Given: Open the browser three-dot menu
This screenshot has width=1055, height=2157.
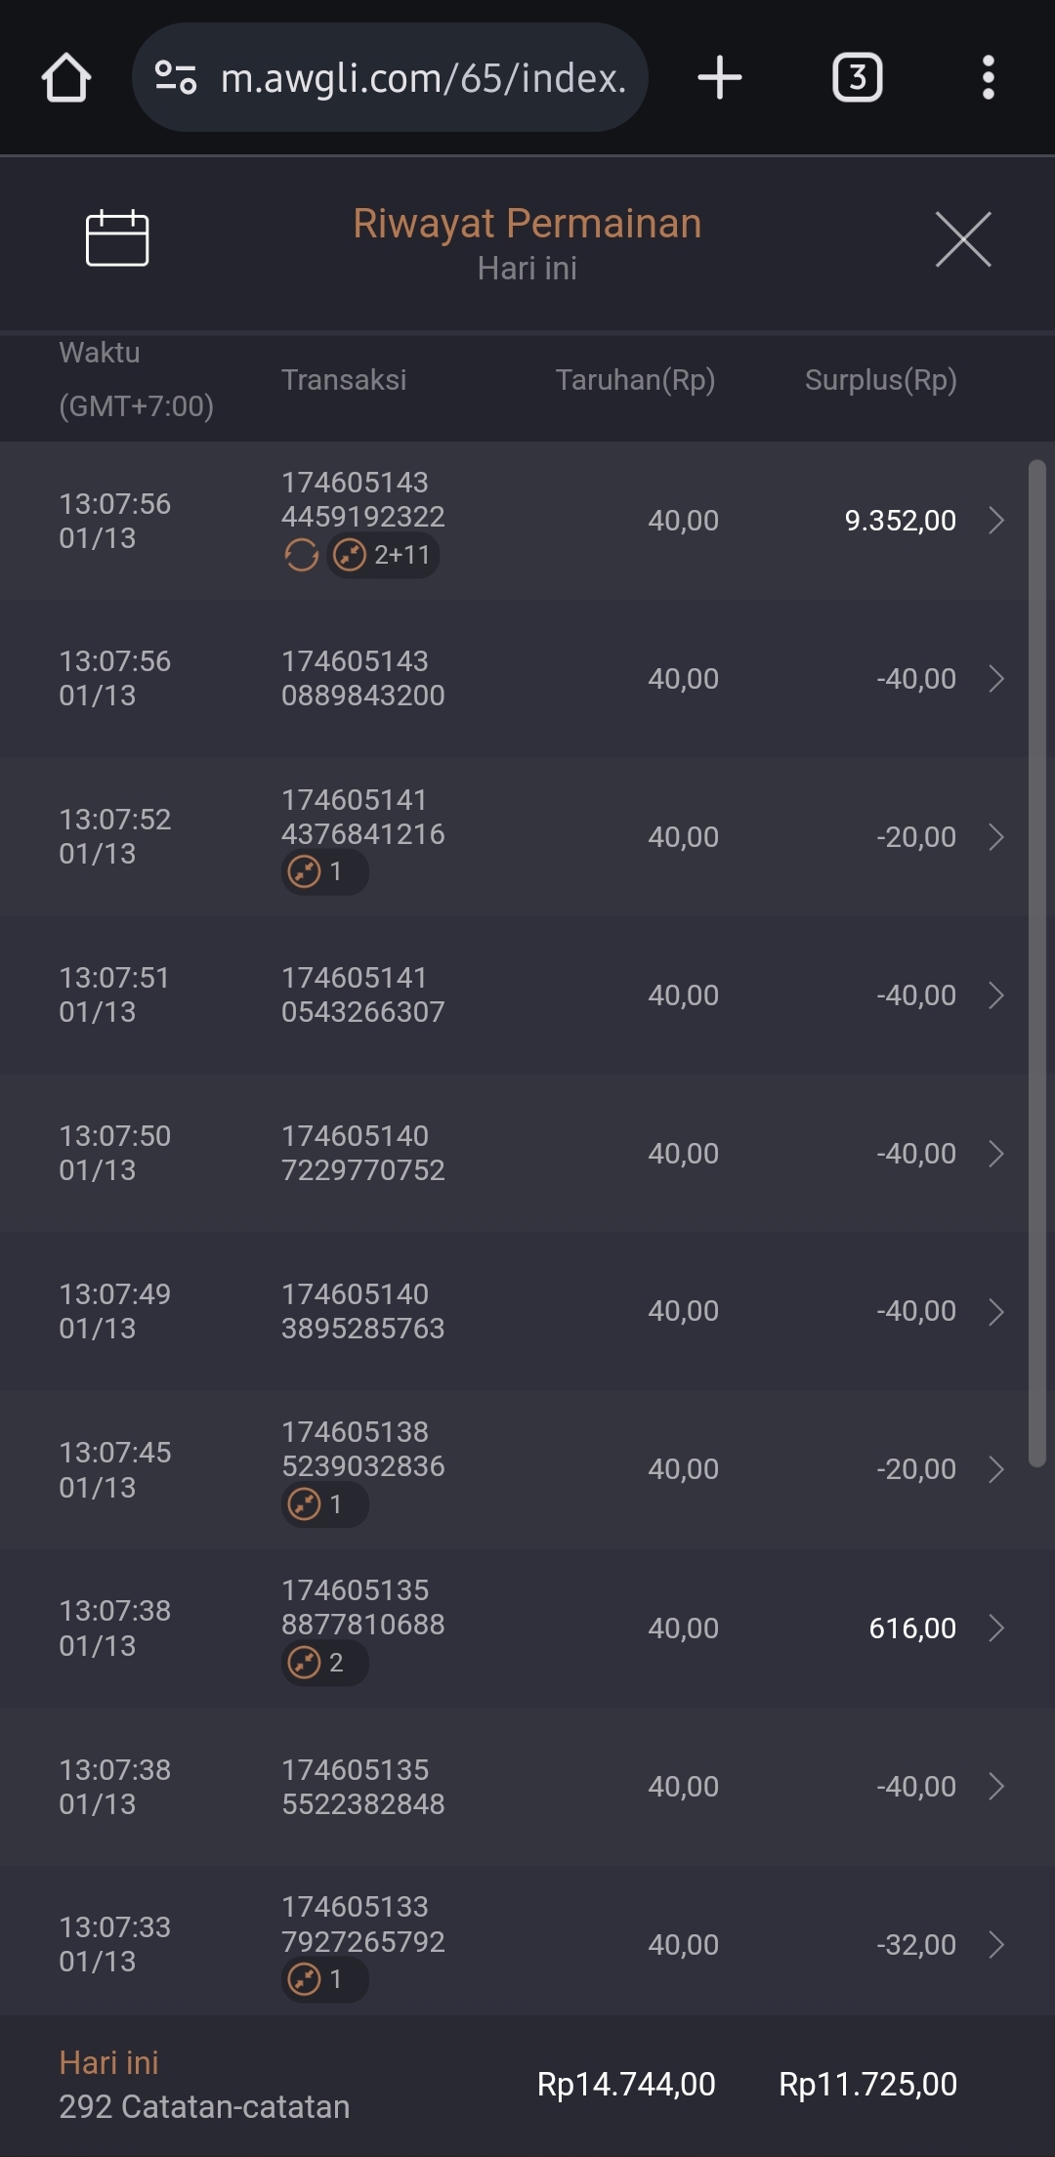Looking at the screenshot, I should (988, 78).
